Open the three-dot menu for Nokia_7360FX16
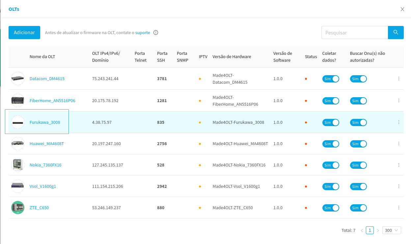 tap(398, 165)
